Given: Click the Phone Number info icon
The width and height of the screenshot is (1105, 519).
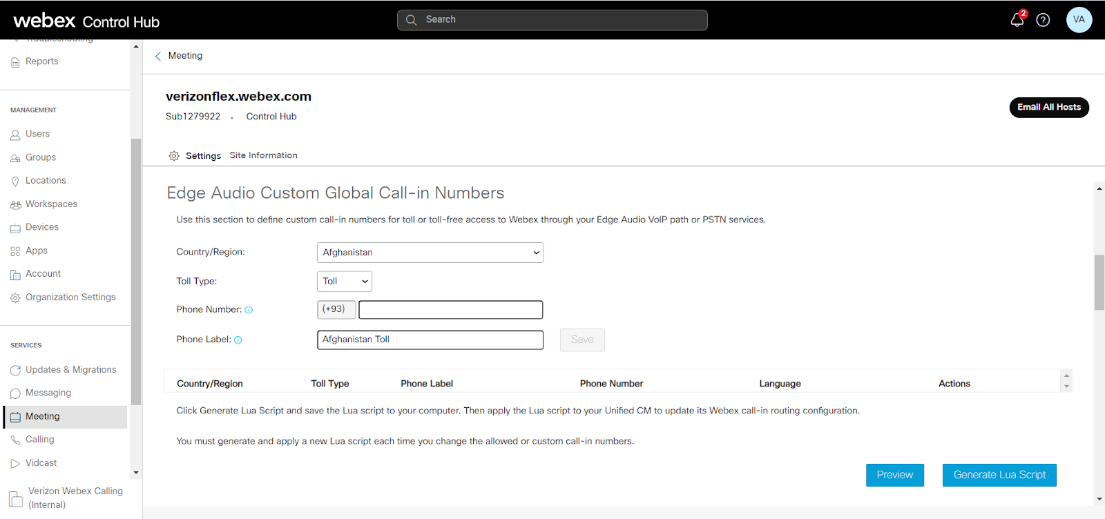Looking at the screenshot, I should click(x=249, y=310).
